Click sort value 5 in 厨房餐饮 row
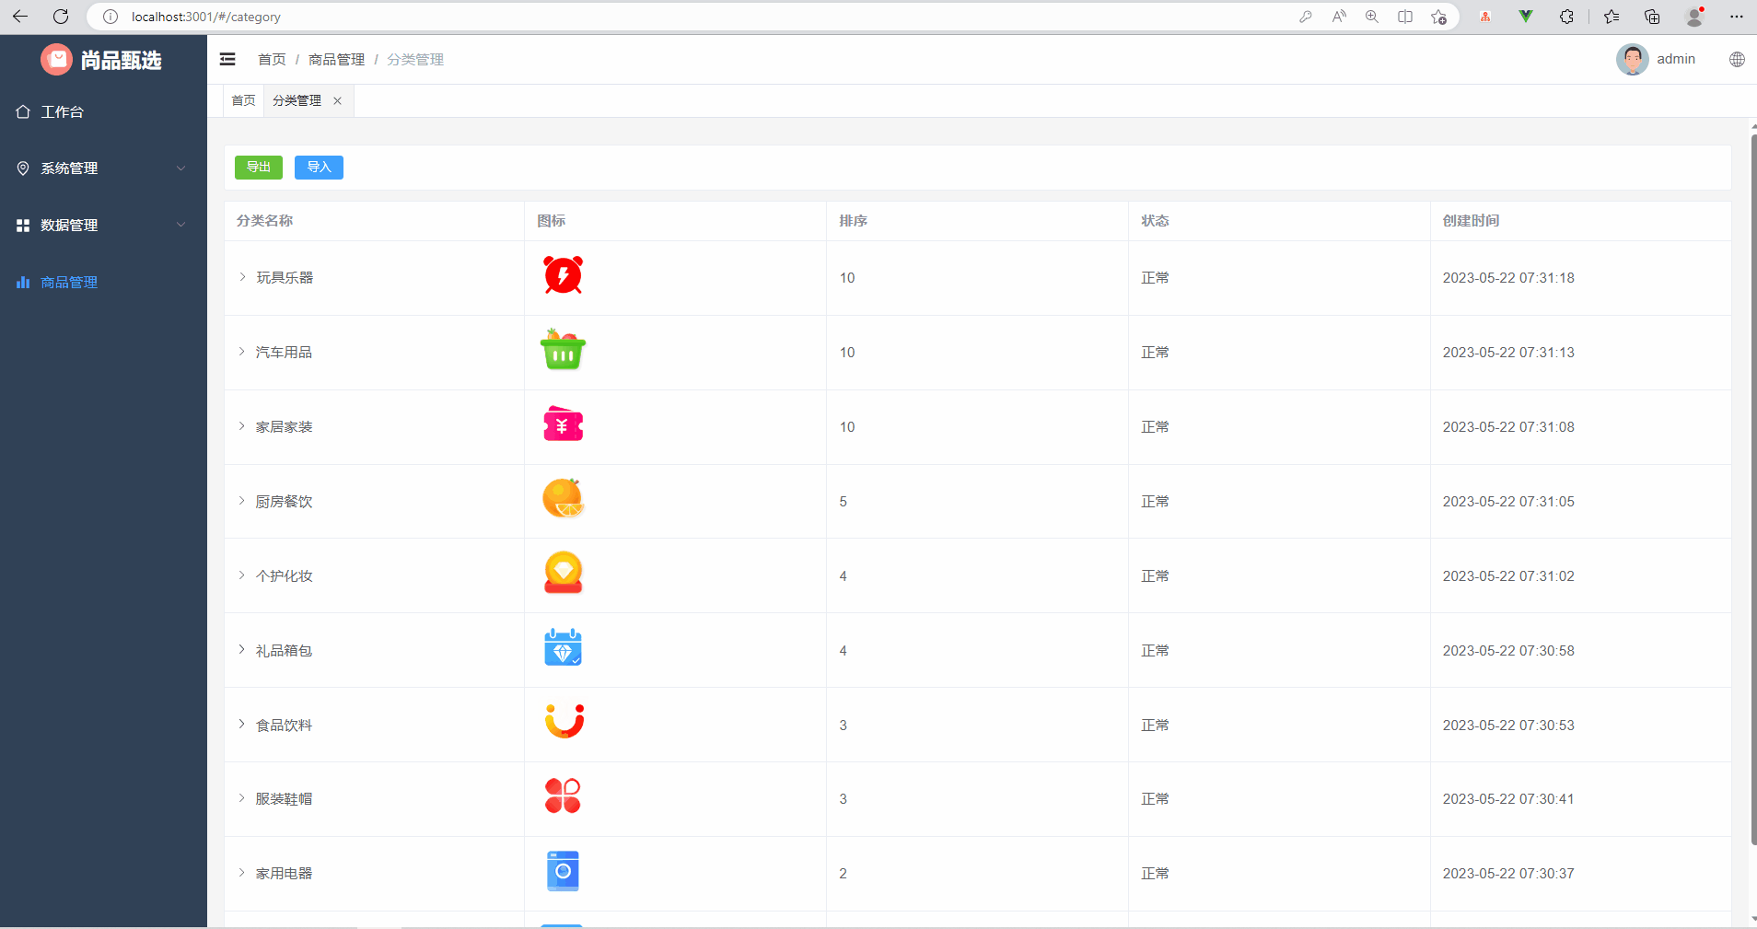1757x929 pixels. click(843, 502)
